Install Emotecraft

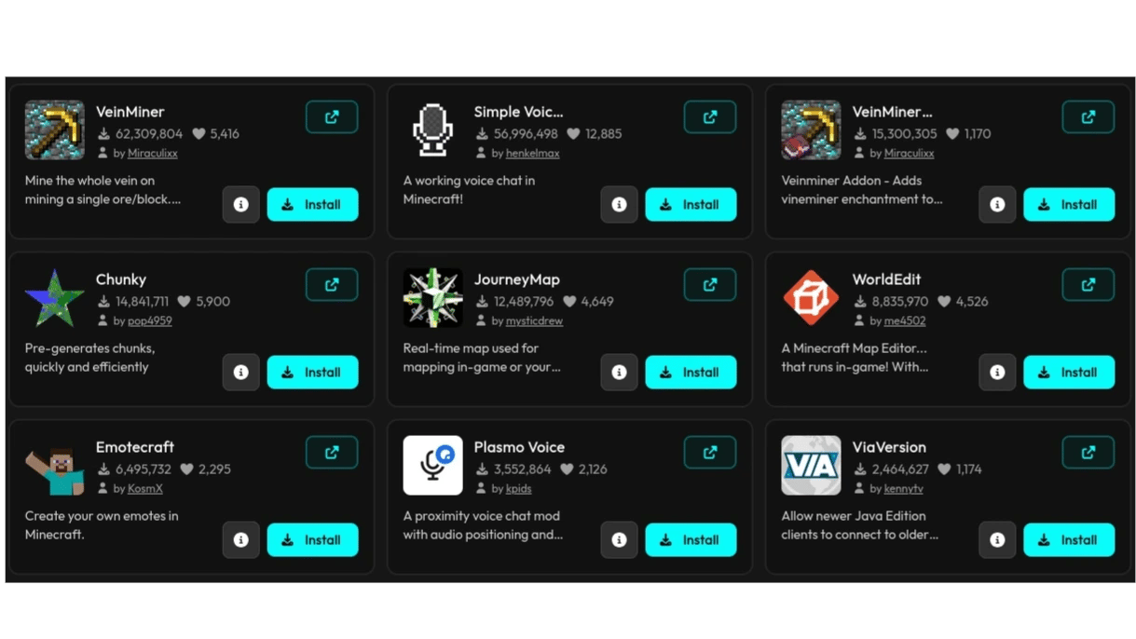pyautogui.click(x=313, y=540)
